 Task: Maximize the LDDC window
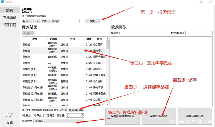coord(200,2)
